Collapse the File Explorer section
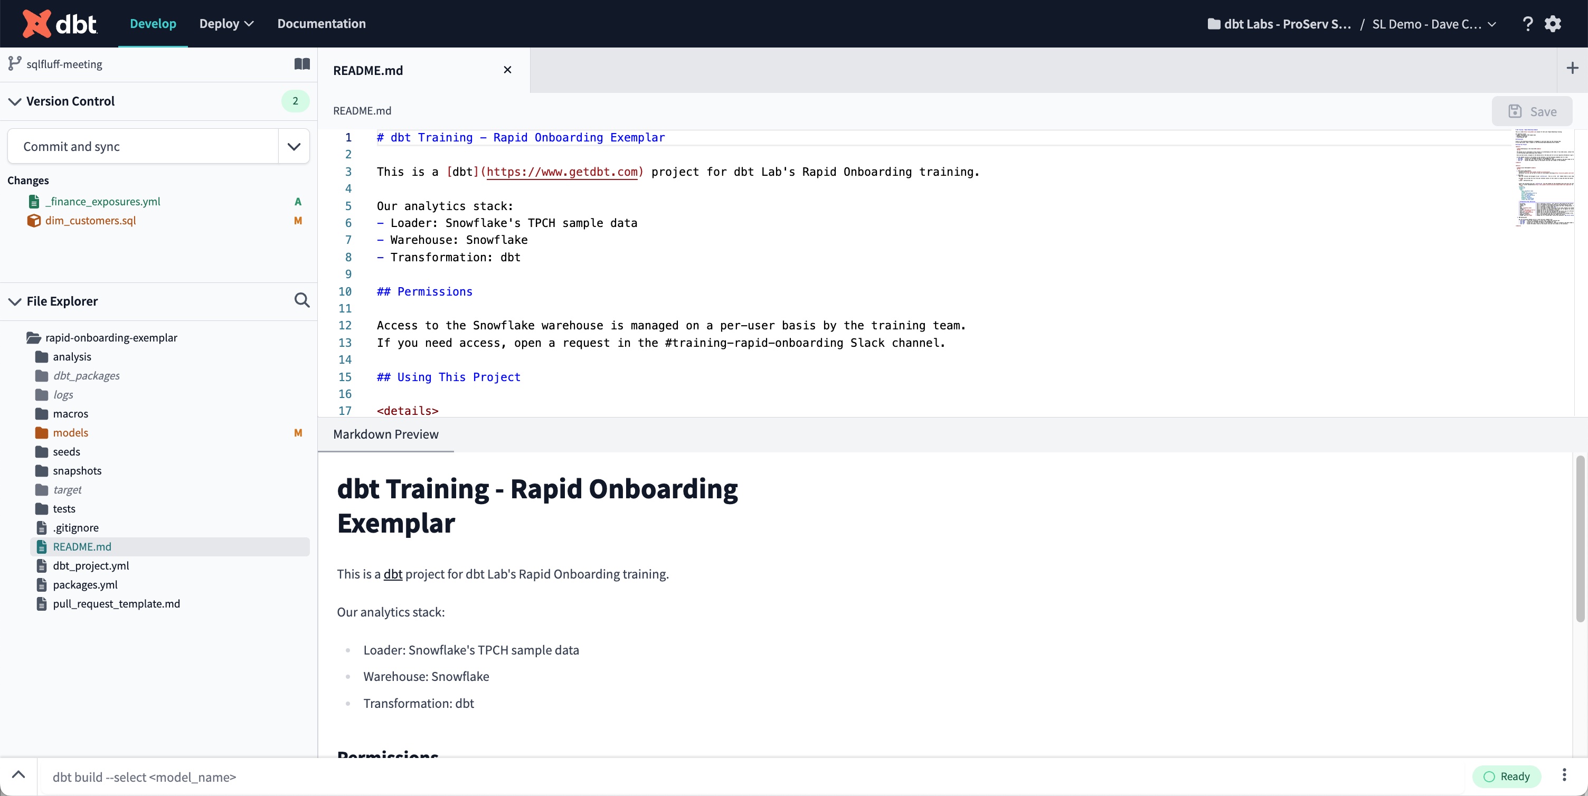The width and height of the screenshot is (1588, 796). click(15, 301)
